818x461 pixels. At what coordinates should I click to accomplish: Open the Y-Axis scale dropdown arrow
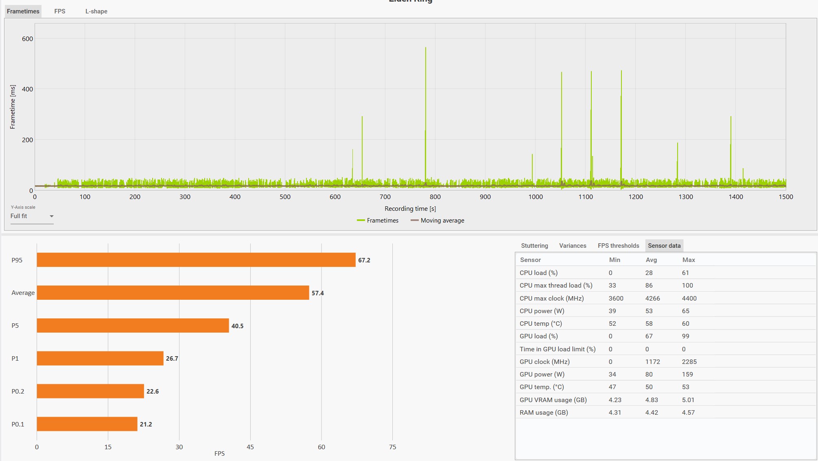(52, 216)
